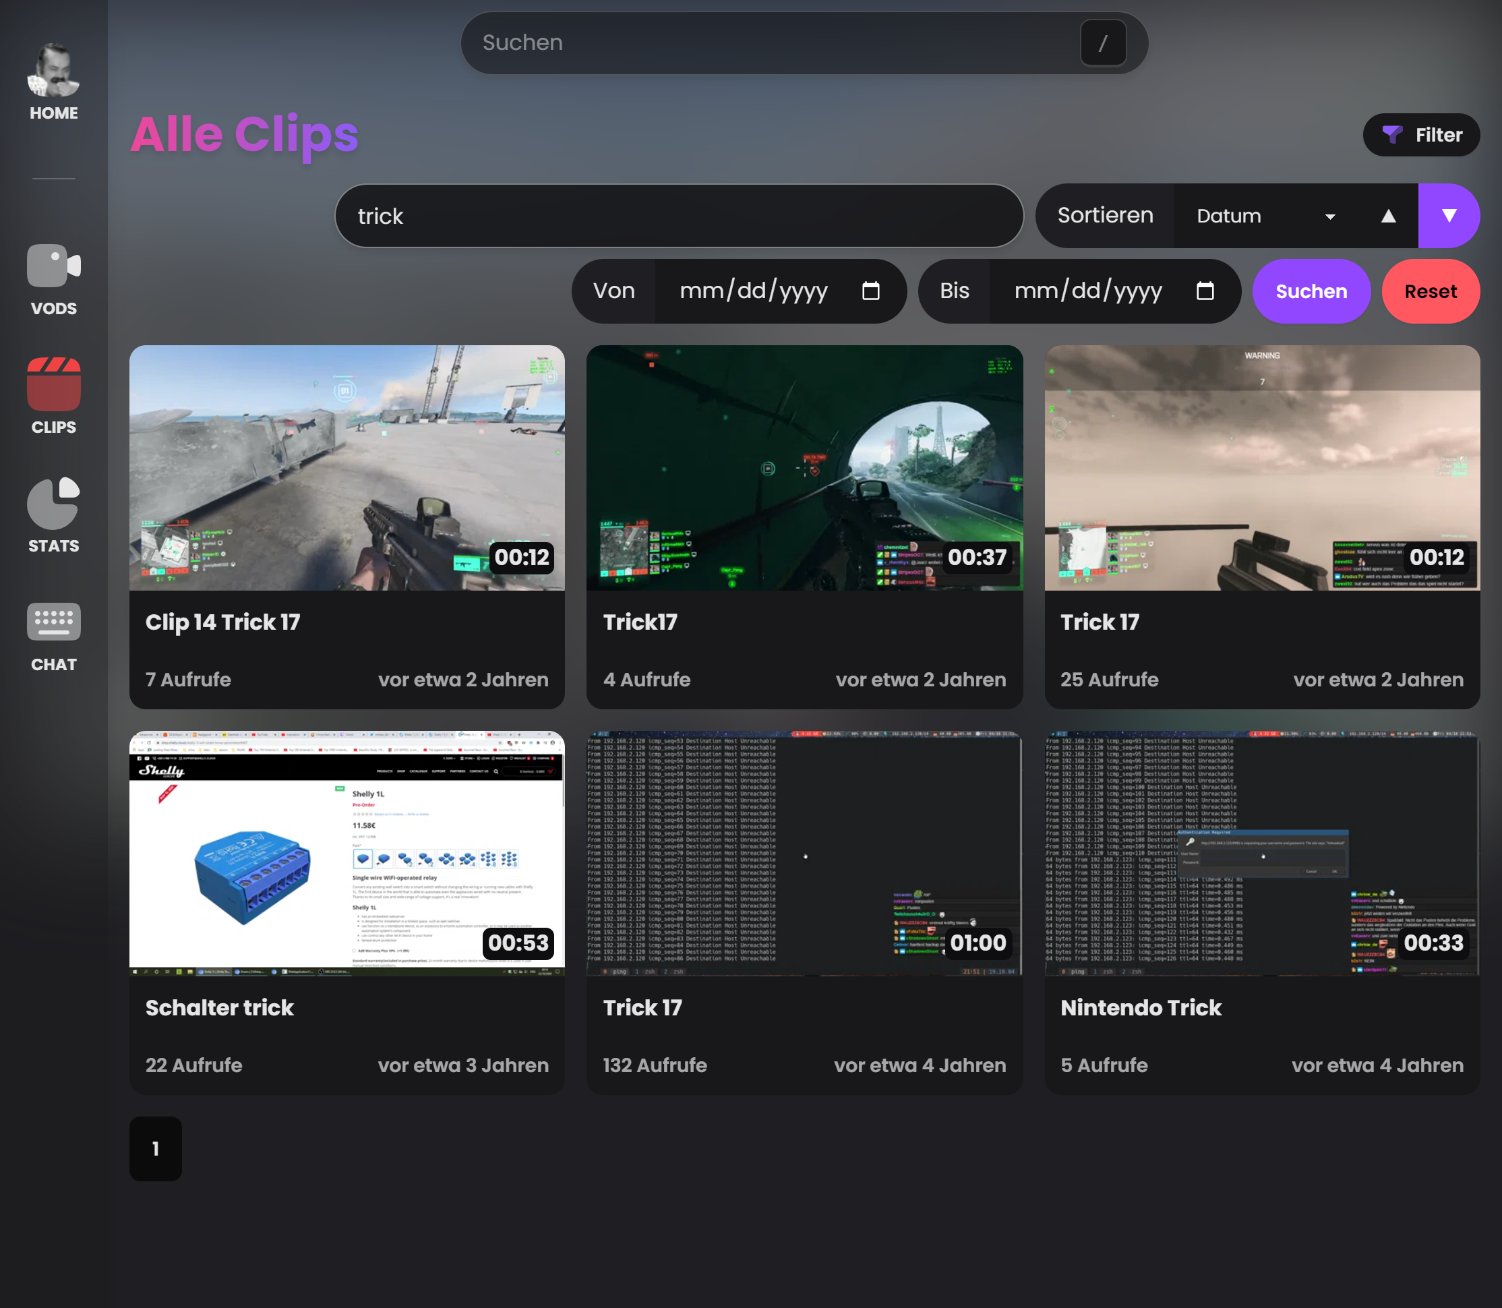Screen dimensions: 1502x1308
Task: Click the HOME avatar icon
Action: point(53,71)
